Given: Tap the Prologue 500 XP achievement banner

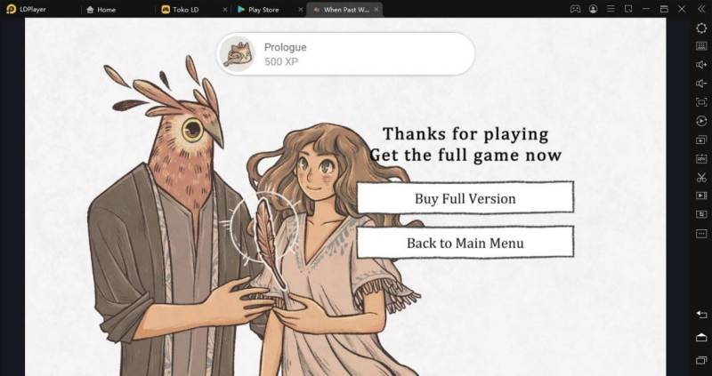Looking at the screenshot, I should click(x=345, y=53).
